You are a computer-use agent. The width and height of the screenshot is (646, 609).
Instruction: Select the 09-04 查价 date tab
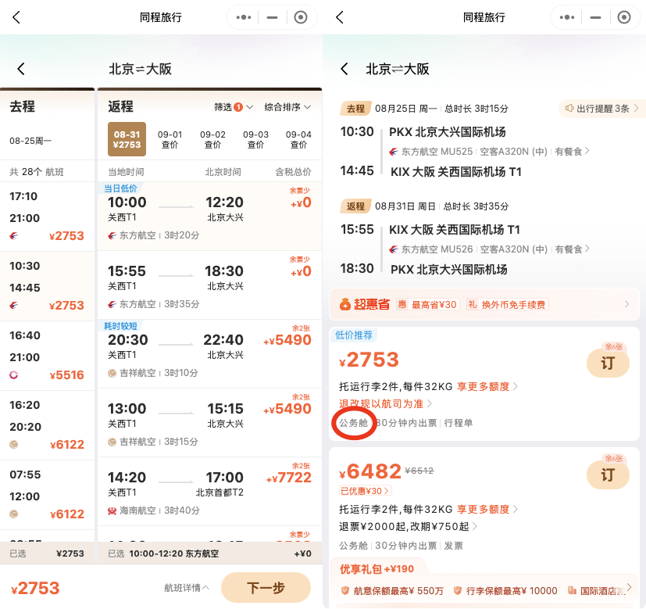click(x=298, y=139)
